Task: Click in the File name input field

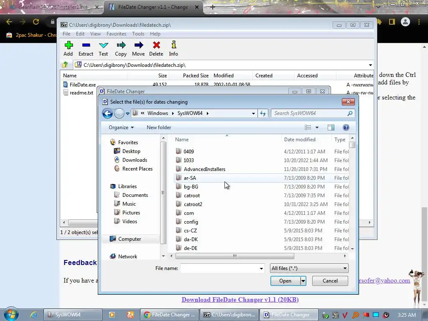Action: [x=220, y=269]
